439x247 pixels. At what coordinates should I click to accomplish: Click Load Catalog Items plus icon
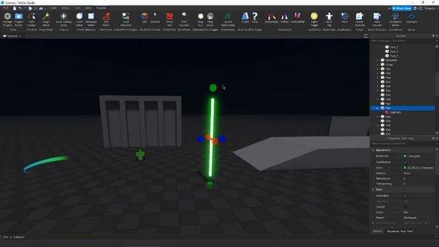(64, 16)
